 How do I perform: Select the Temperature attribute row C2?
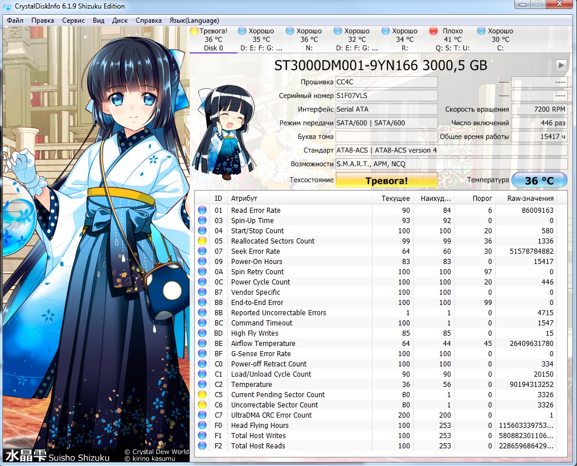(x=375, y=385)
